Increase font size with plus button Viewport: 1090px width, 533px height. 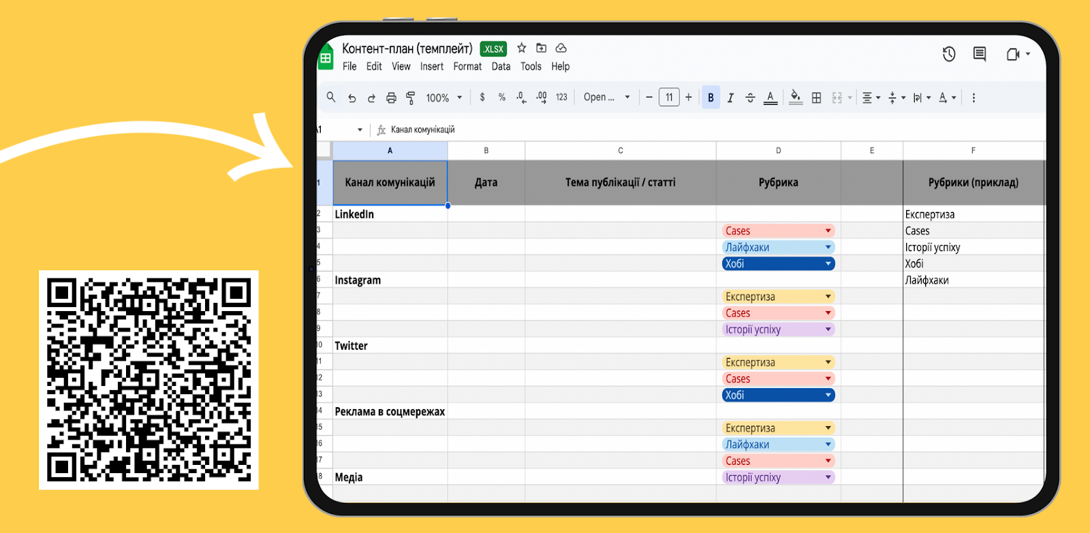[x=689, y=97]
